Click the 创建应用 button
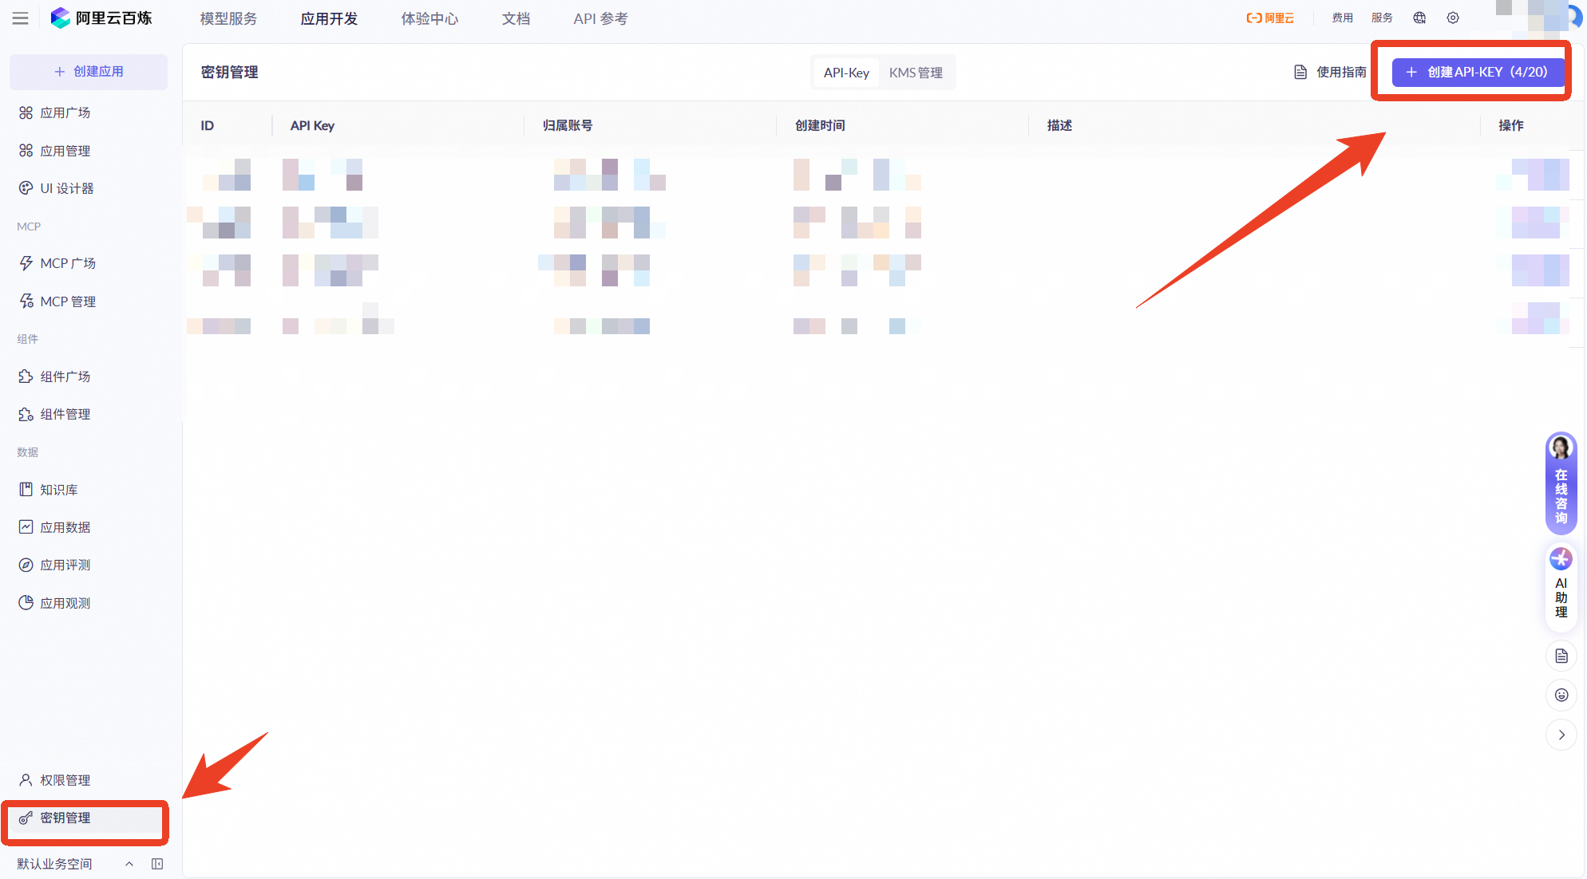Viewport: 1587px width, 879px height. tap(89, 72)
